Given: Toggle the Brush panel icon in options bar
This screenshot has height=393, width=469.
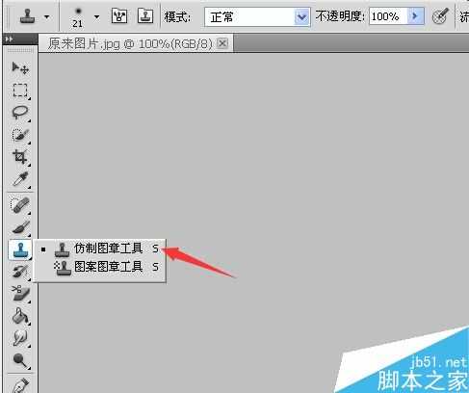Looking at the screenshot, I should (119, 15).
